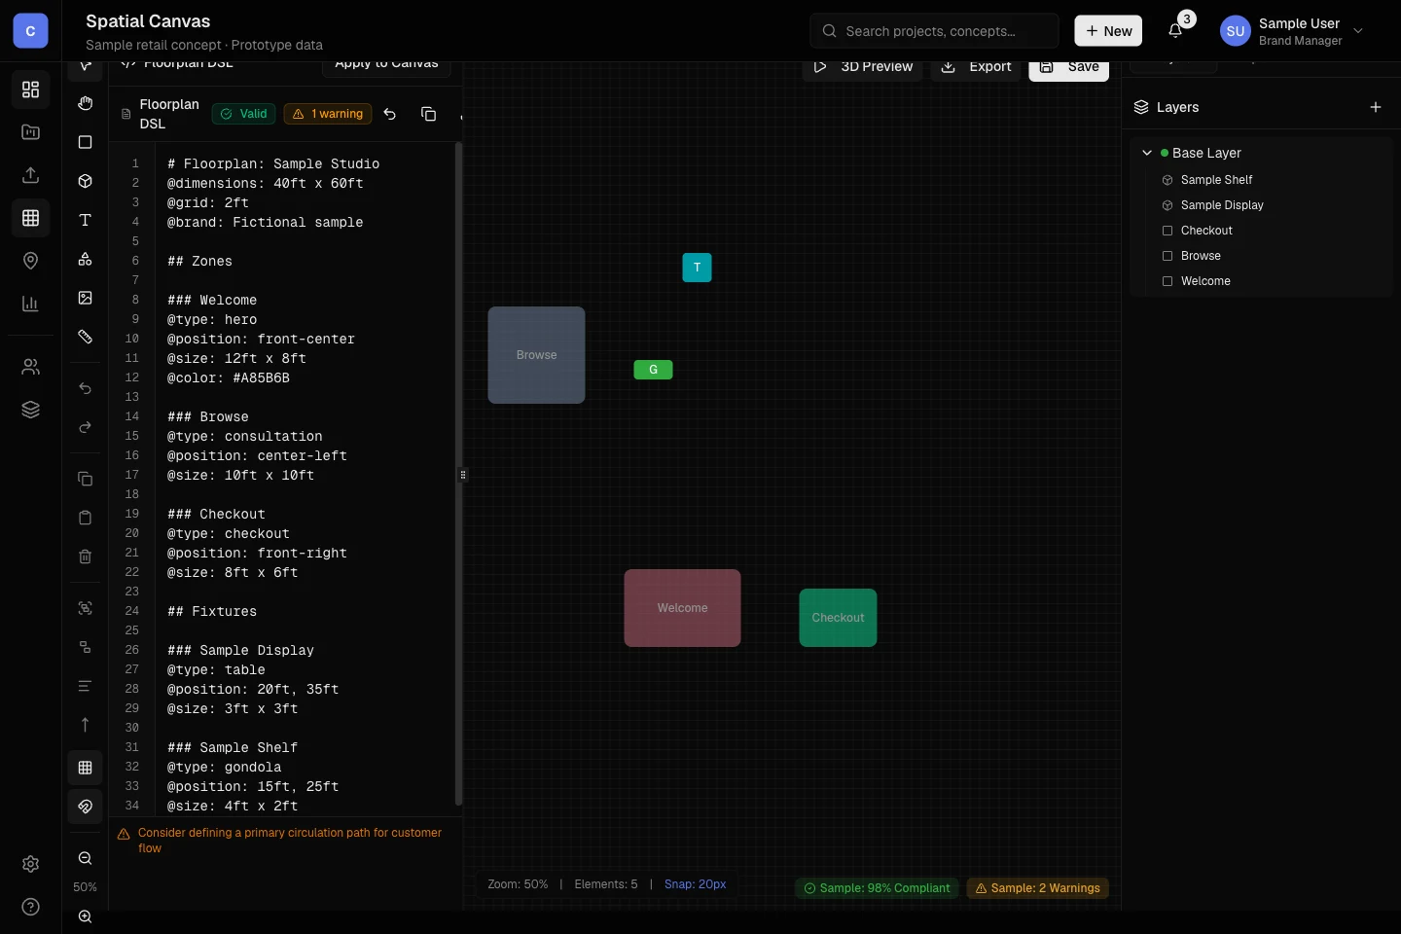The width and height of the screenshot is (1401, 934).
Task: Click the zoom out magnifier
Action: (x=86, y=858)
